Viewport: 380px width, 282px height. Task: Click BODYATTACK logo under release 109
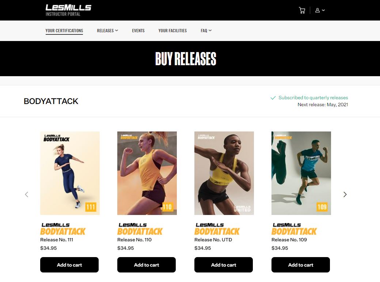[294, 229]
